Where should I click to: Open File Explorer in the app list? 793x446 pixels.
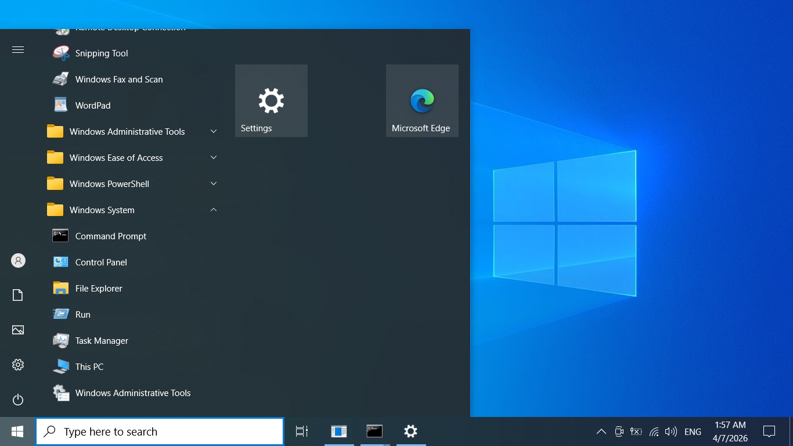99,289
